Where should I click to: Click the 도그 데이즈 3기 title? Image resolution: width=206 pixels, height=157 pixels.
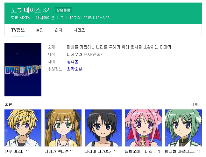pyautogui.click(x=31, y=10)
